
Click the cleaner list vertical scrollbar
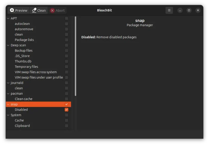click(75, 56)
